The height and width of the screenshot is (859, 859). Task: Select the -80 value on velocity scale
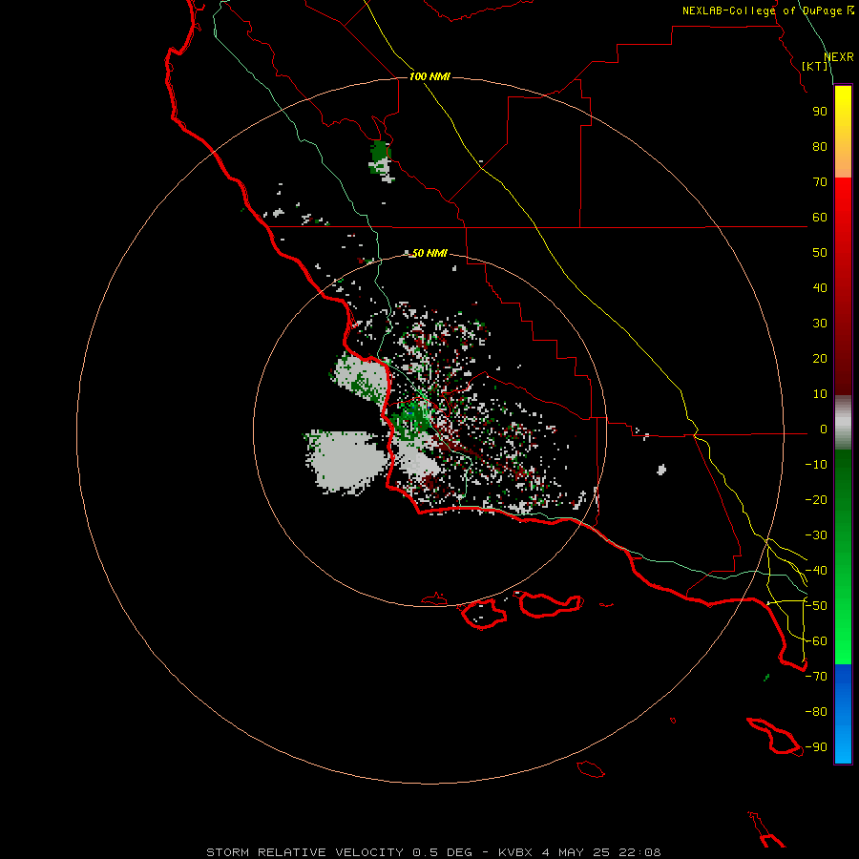tap(816, 712)
